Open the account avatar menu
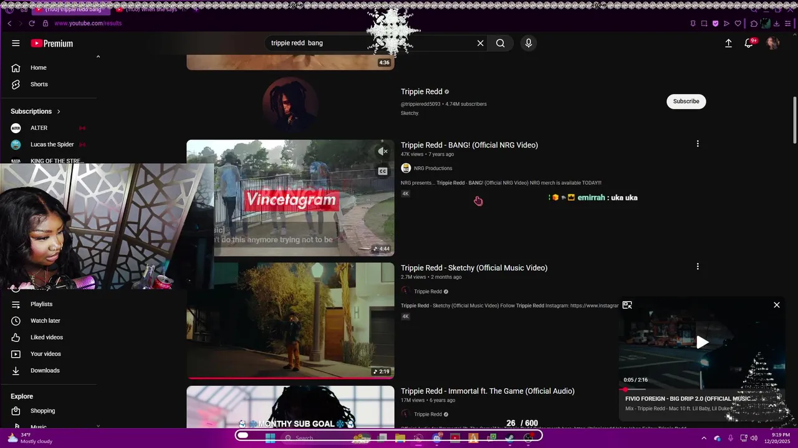This screenshot has height=448, width=798. pos(772,43)
